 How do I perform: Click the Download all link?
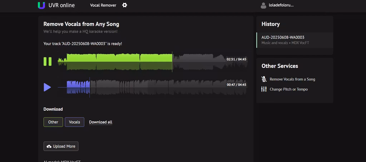[100, 122]
